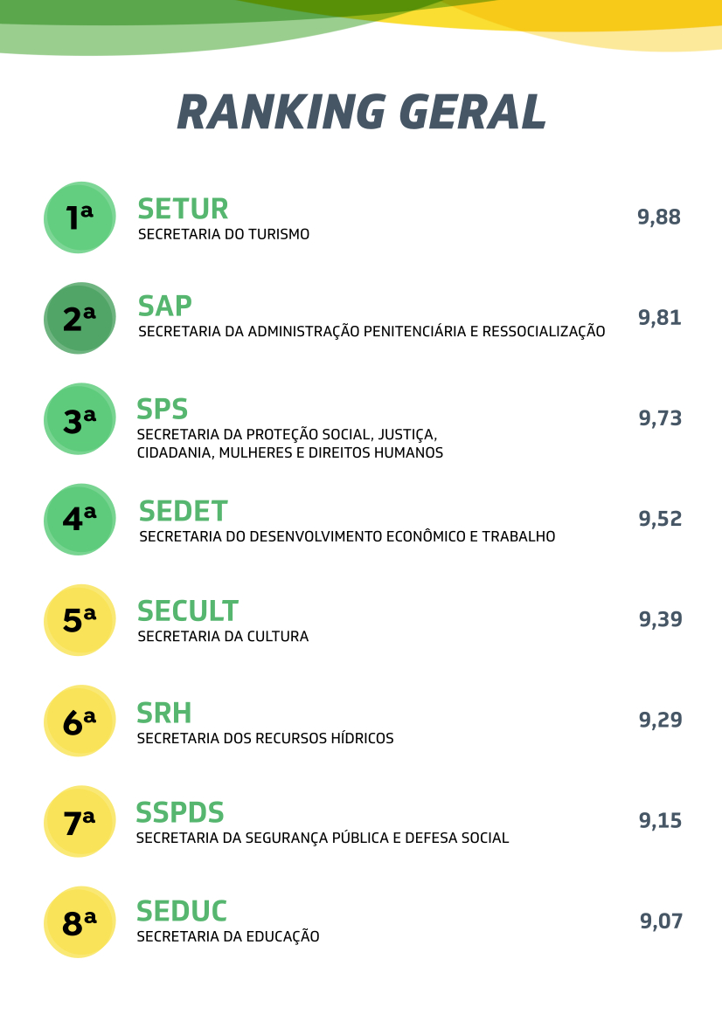
Task: Click the RANKING GERAL title
Action: point(361,112)
